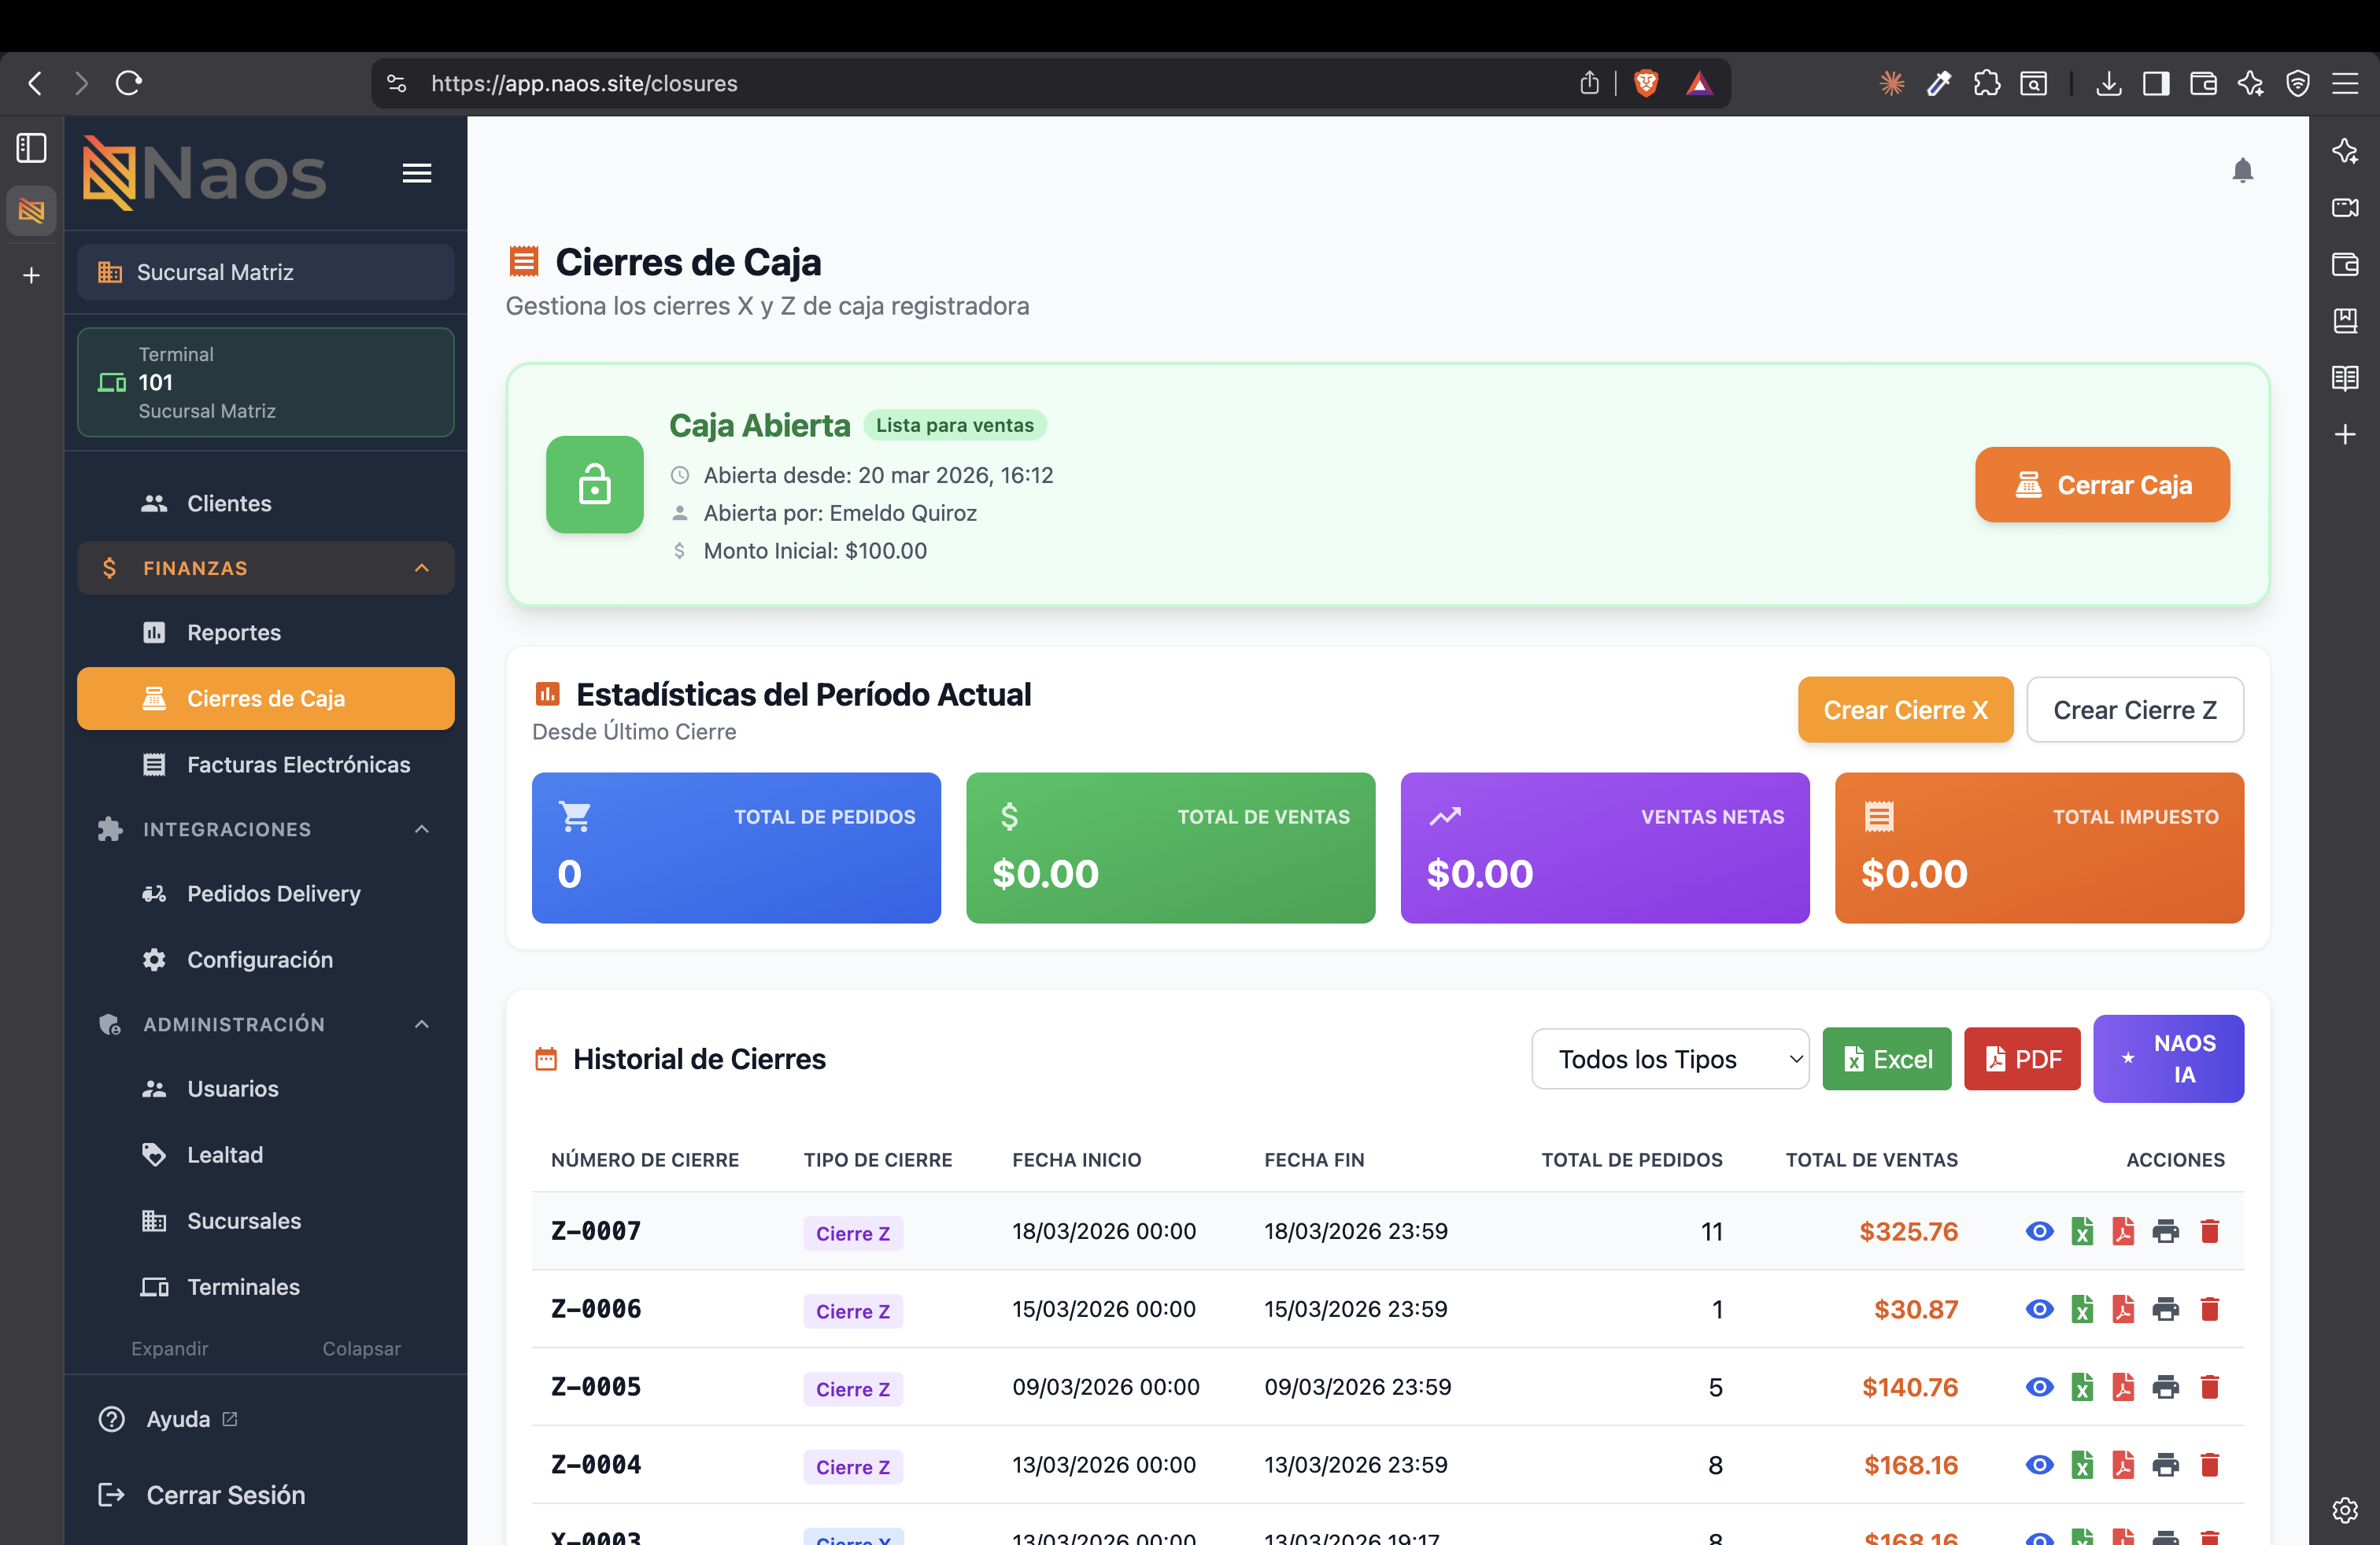This screenshot has width=2380, height=1545.
Task: Delete closure Z-0004
Action: click(x=2210, y=1464)
